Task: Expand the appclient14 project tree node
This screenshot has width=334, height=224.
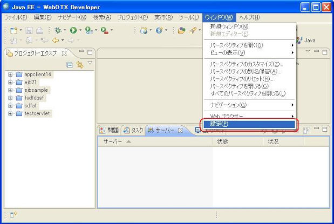Action: tap(10, 74)
